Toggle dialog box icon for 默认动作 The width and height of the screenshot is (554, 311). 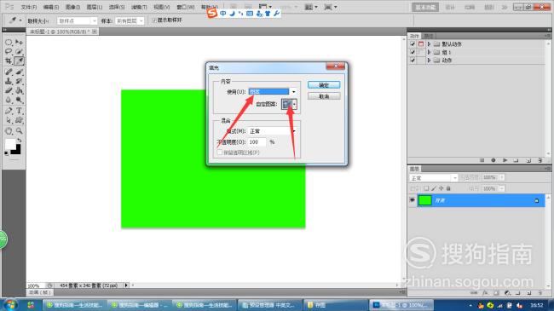[421, 44]
